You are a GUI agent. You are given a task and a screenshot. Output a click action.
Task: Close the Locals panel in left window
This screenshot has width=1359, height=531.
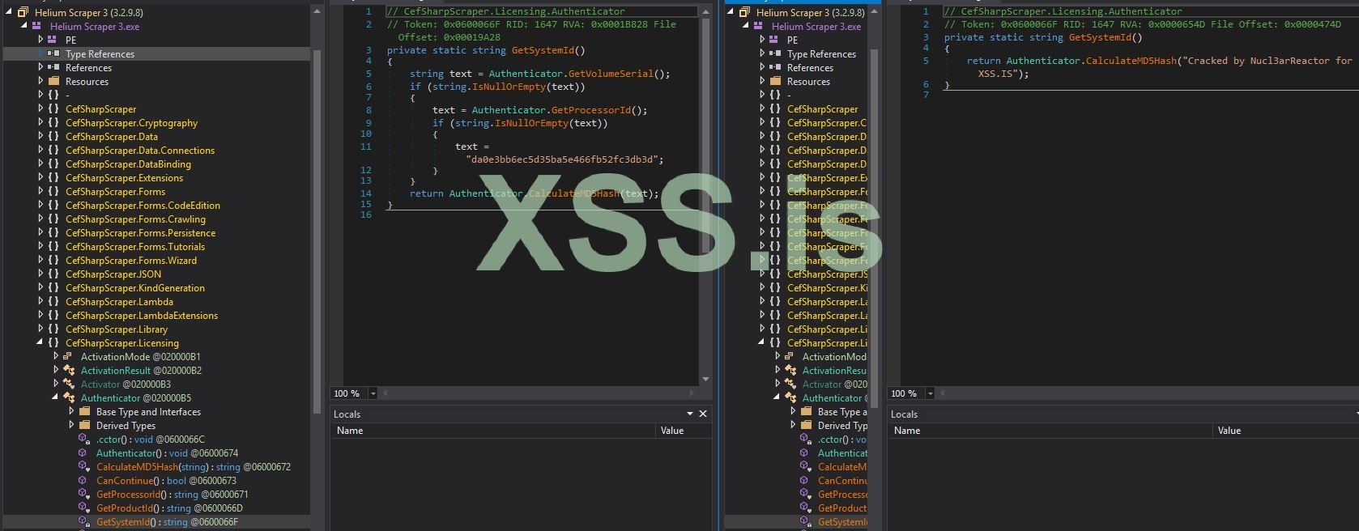coord(703,414)
